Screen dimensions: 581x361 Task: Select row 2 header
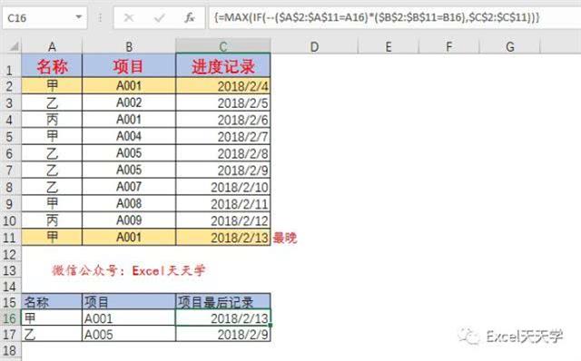click(x=10, y=86)
